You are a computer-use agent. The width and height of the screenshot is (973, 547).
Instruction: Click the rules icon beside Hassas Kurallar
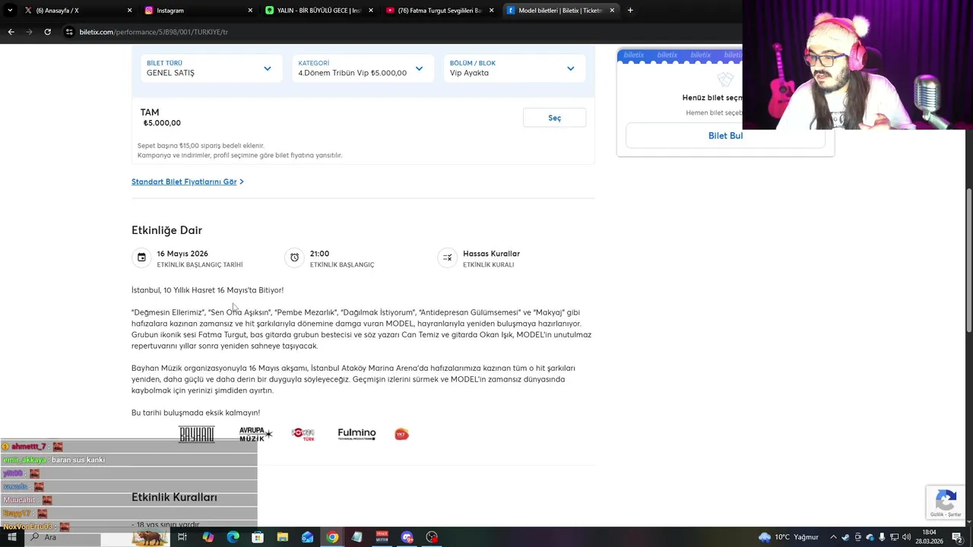tap(447, 258)
